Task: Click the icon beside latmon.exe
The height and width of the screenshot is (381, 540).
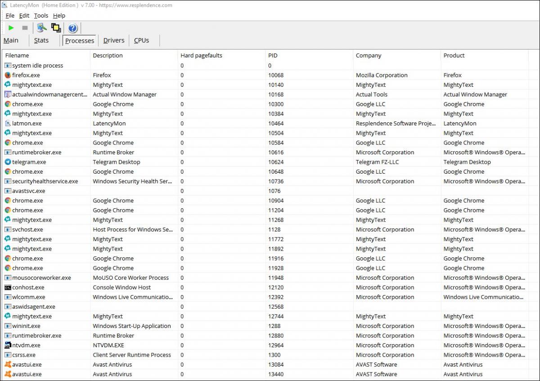Action: (x=8, y=123)
